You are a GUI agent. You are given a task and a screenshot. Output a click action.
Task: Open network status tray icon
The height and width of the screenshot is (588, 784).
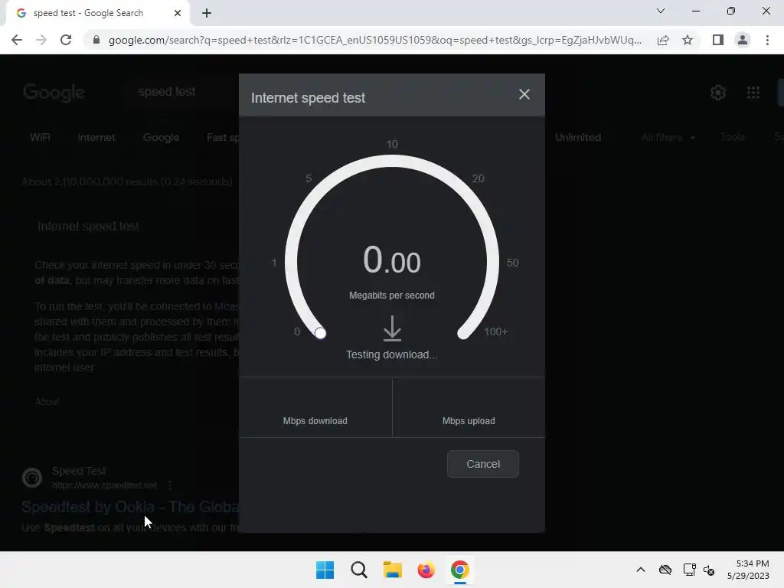[x=690, y=570]
